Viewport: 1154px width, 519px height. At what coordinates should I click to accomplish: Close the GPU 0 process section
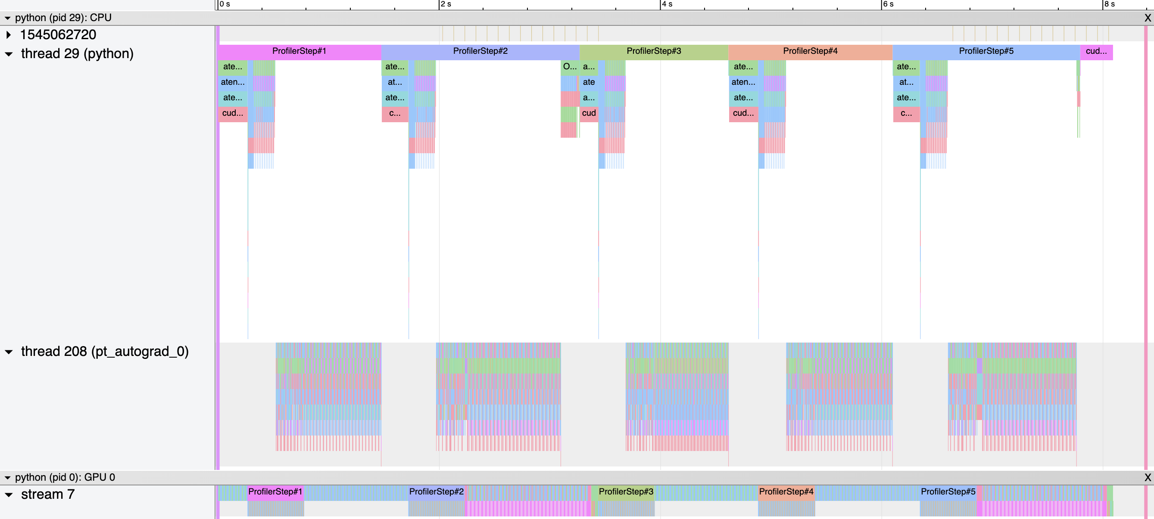[1147, 477]
